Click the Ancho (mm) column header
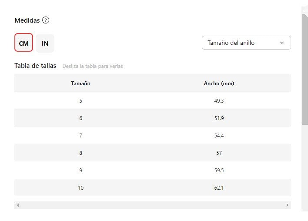The image size is (308, 221). pyautogui.click(x=219, y=83)
